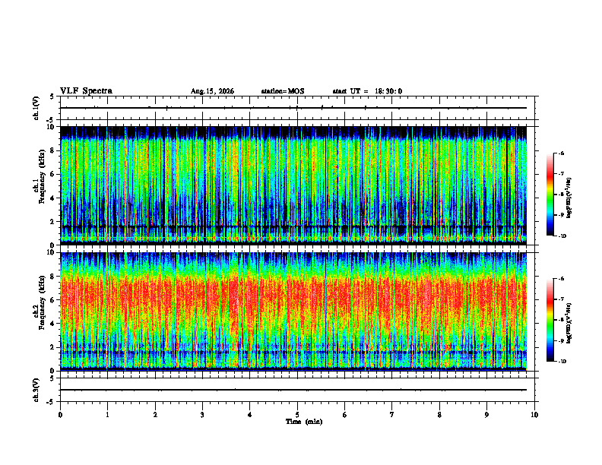
Task: Select the "start UT = 18:30:0" header text
Action: tap(367, 91)
